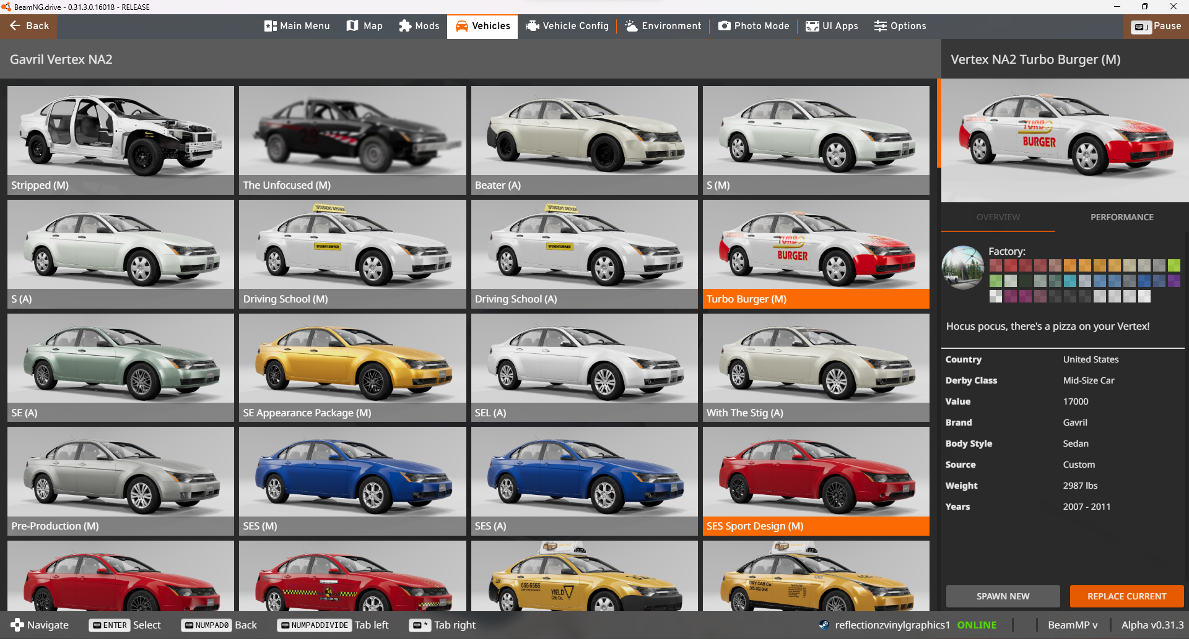Screen dimensions: 1189x639
Task: Click the large Turbo Burger preview image
Action: pyautogui.click(x=1065, y=140)
